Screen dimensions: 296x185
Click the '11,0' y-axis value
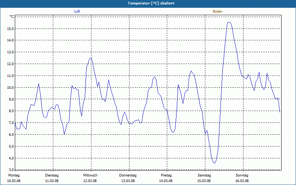pyautogui.click(x=10, y=76)
